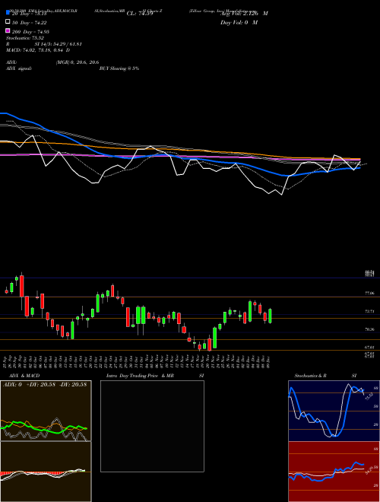Click the '(MGR) 0, 20.6, 20.6' value
This screenshot has width=380, height=502.
(x=78, y=62)
